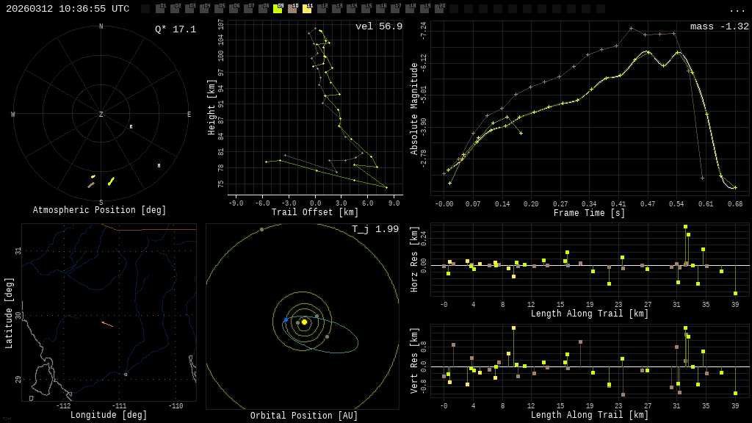Click the R marker in the sky plot
The height and width of the screenshot is (423, 752).
coord(131,126)
